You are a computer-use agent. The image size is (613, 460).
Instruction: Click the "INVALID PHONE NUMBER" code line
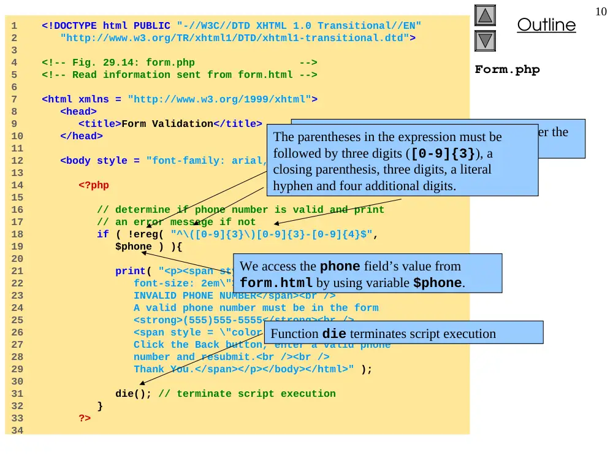point(235,296)
